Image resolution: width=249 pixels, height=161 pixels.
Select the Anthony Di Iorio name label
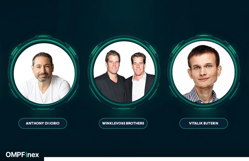point(43,123)
